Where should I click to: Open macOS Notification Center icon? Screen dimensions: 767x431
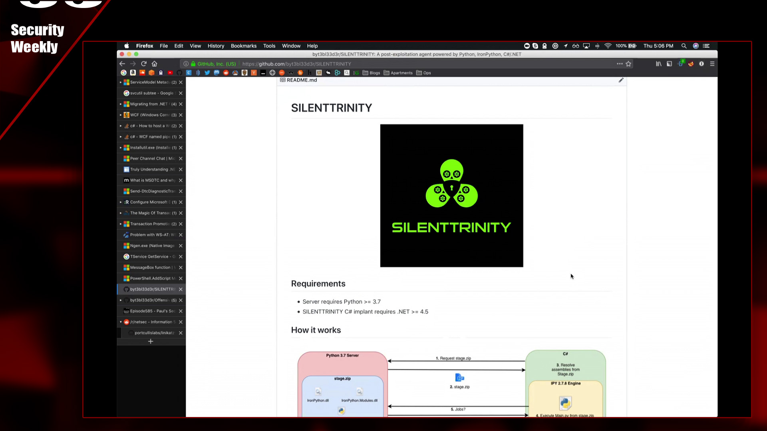click(706, 46)
